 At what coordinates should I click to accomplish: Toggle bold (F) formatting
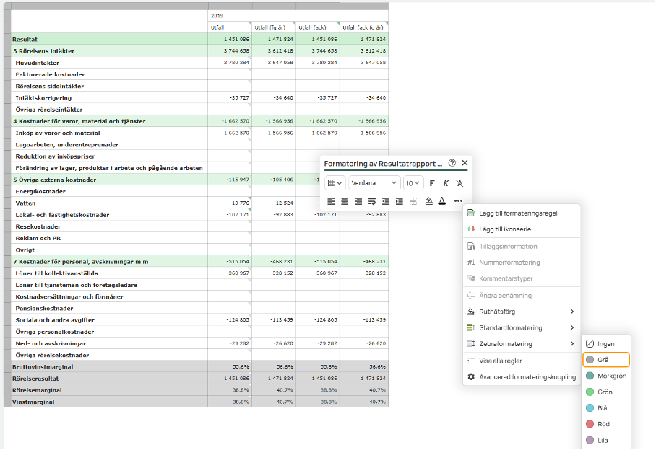(433, 183)
